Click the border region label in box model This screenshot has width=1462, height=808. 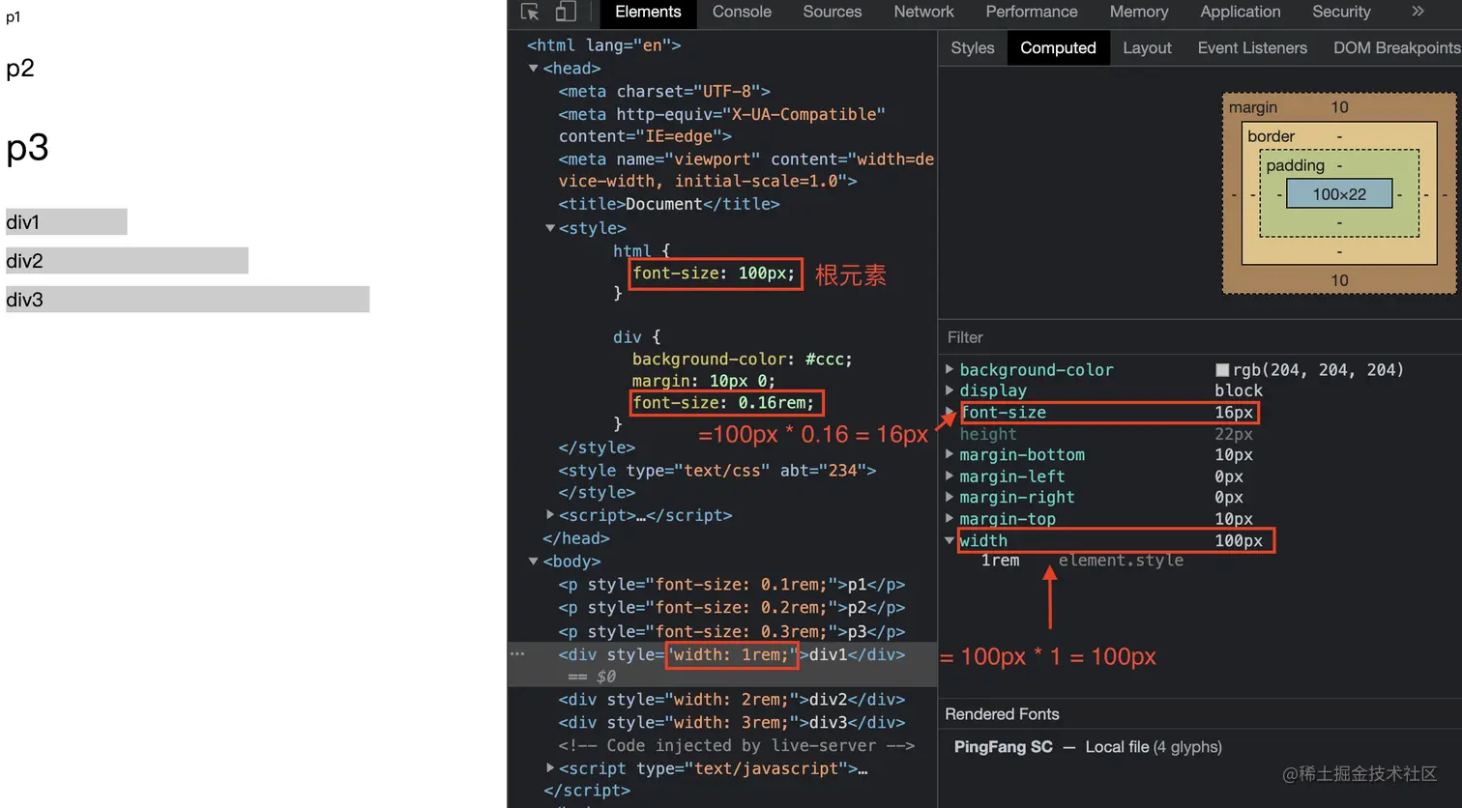pos(1271,136)
